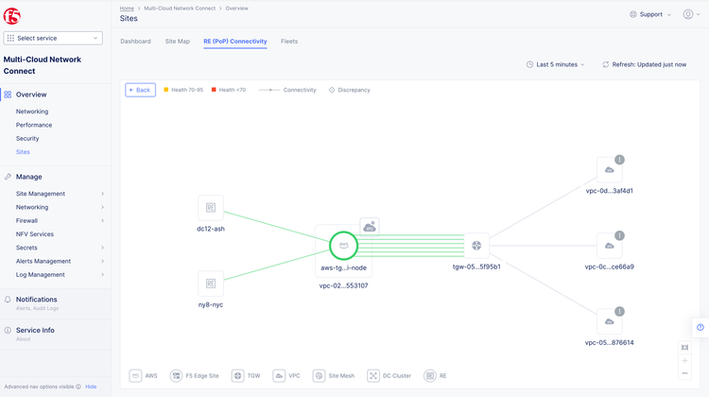Click the refresh icon beside Updated just now

click(x=606, y=64)
